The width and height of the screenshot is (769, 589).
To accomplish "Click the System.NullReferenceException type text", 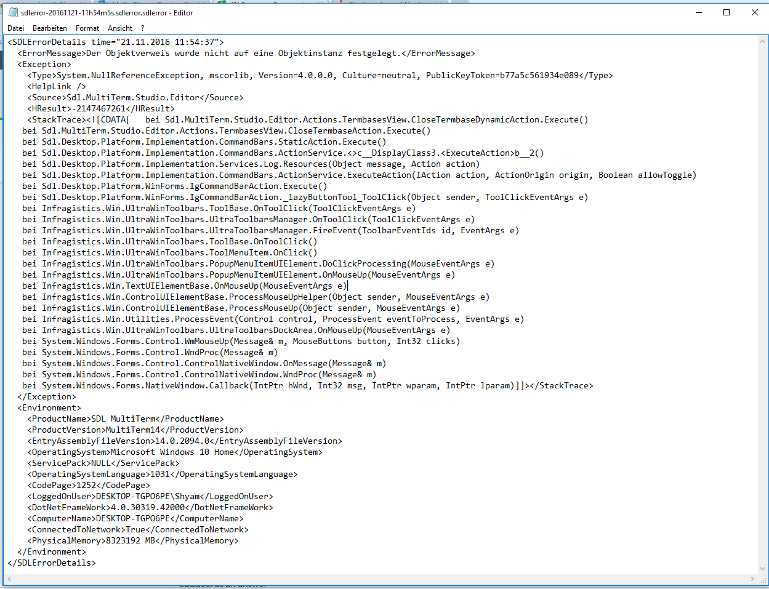I will [x=128, y=76].
